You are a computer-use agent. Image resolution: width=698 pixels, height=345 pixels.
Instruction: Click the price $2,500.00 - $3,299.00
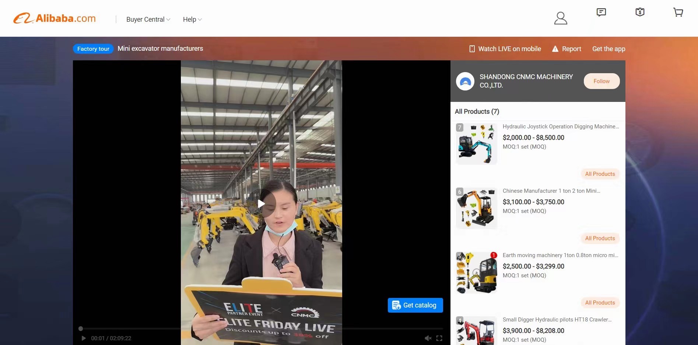(533, 266)
